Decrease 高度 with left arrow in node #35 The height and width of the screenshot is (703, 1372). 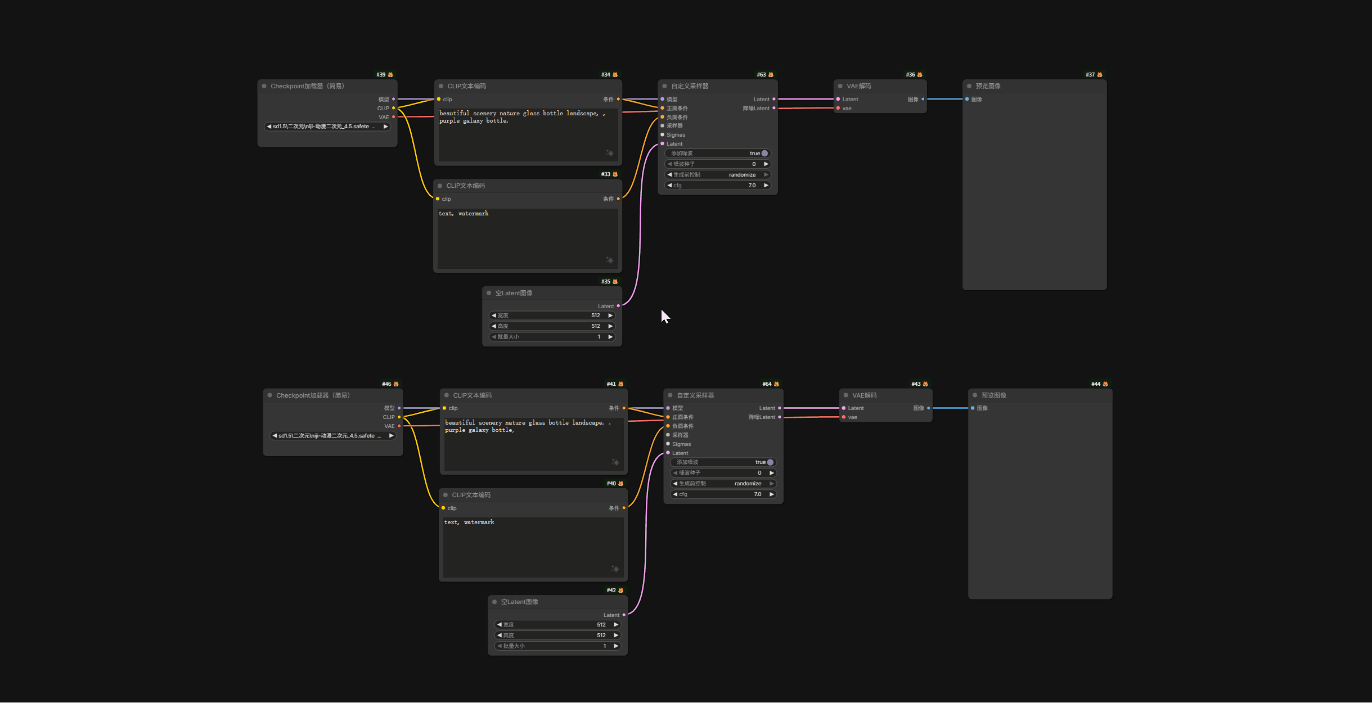494,326
